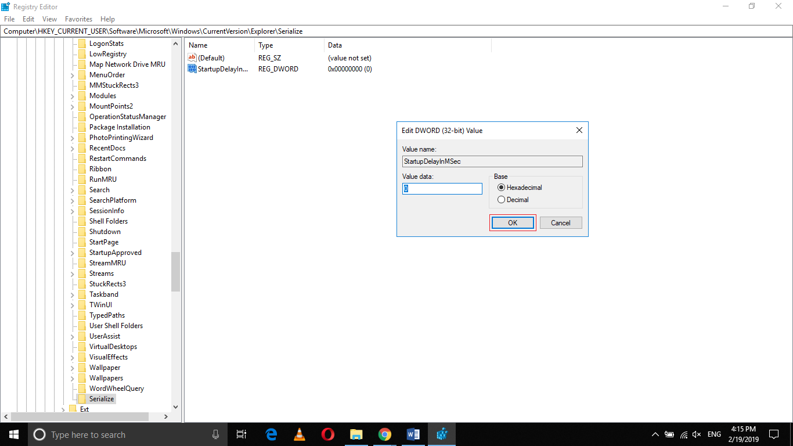Select the RunMRU key
The width and height of the screenshot is (793, 446).
pos(103,179)
